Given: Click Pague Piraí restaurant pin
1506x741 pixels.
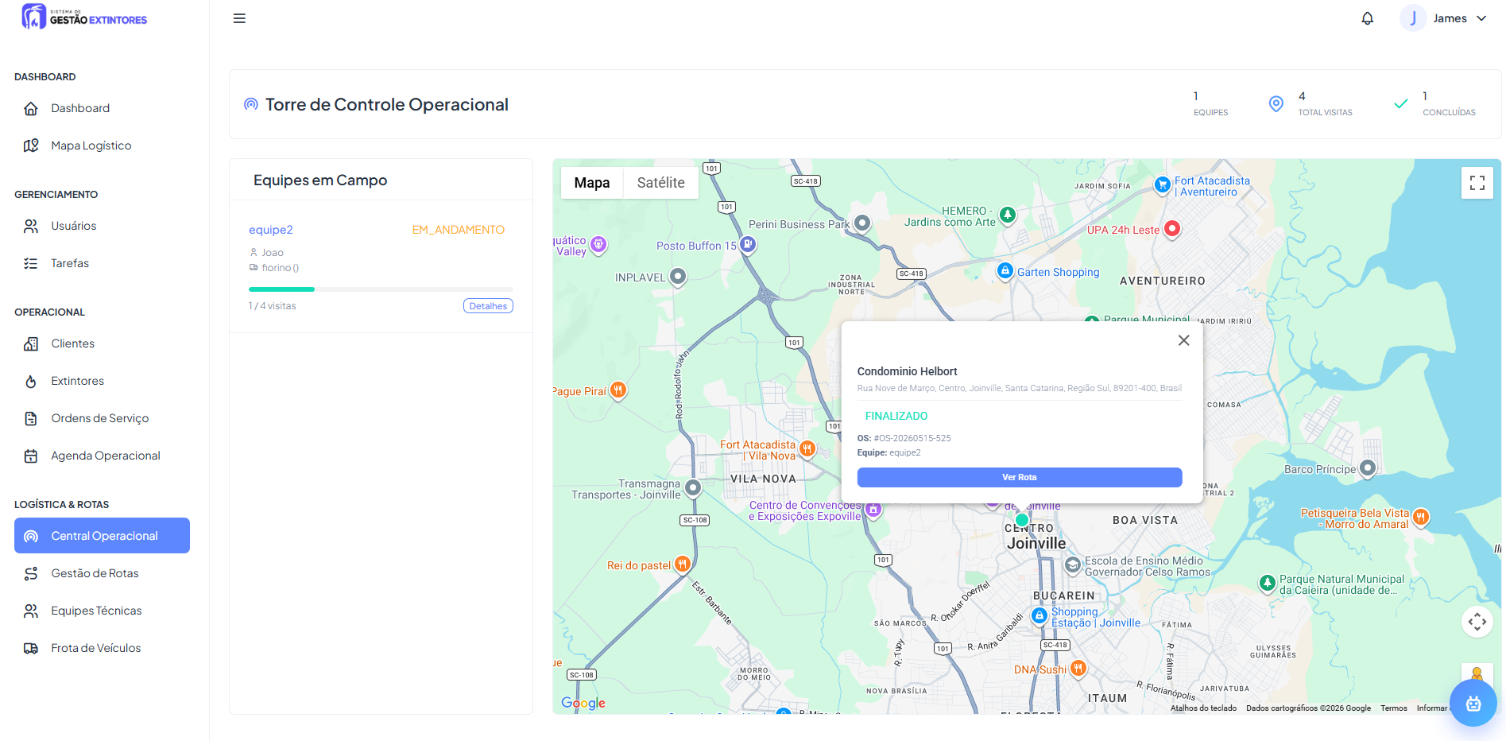Looking at the screenshot, I should point(617,390).
